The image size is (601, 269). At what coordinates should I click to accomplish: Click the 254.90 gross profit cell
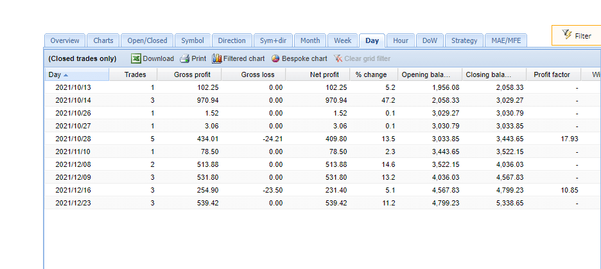pos(208,190)
